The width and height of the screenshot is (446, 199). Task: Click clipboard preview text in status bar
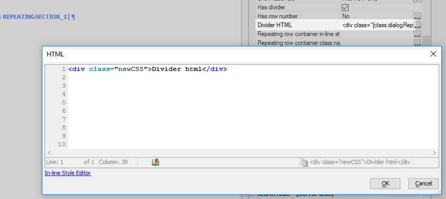click(360, 162)
